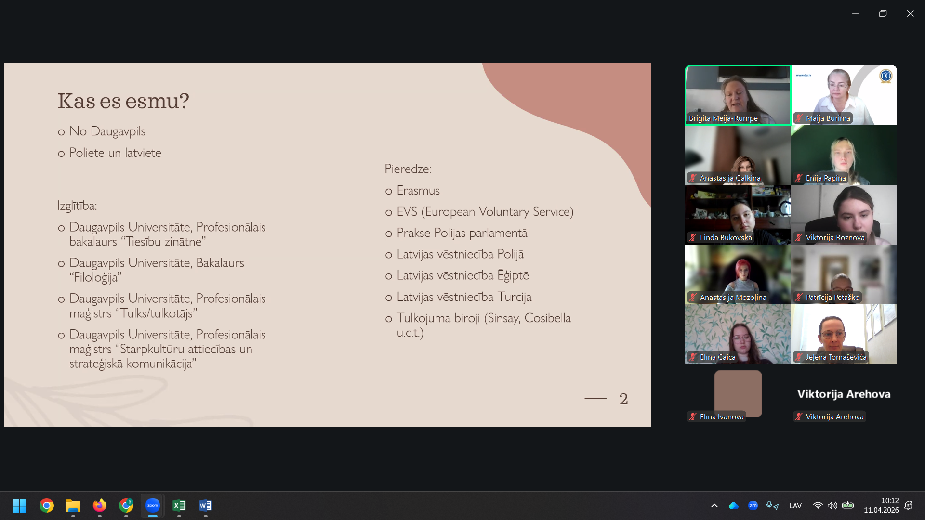Click the OneDrive cloud tray icon

pyautogui.click(x=734, y=506)
